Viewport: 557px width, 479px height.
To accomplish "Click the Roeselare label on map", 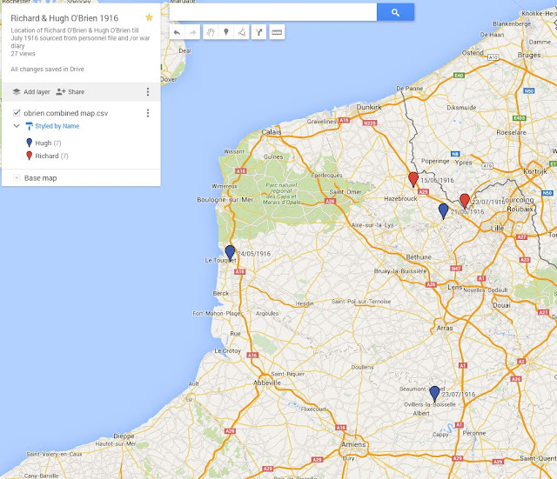I will click(511, 132).
